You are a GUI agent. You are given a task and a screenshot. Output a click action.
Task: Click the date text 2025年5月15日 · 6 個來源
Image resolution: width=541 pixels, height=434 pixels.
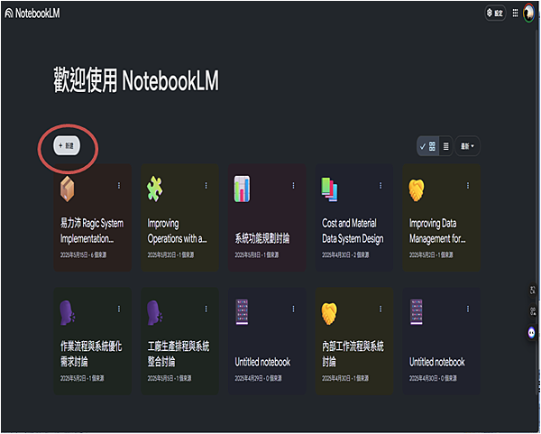coord(83,254)
